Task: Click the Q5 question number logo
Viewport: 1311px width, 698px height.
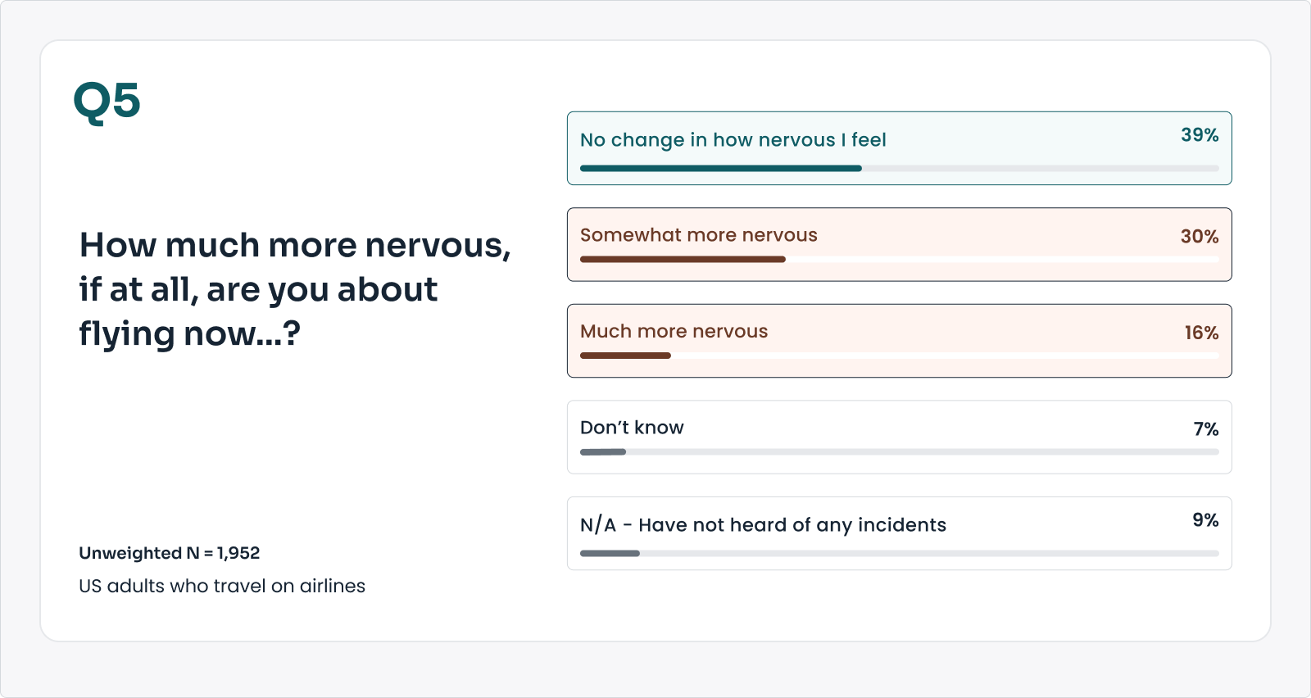Action: pyautogui.click(x=107, y=102)
